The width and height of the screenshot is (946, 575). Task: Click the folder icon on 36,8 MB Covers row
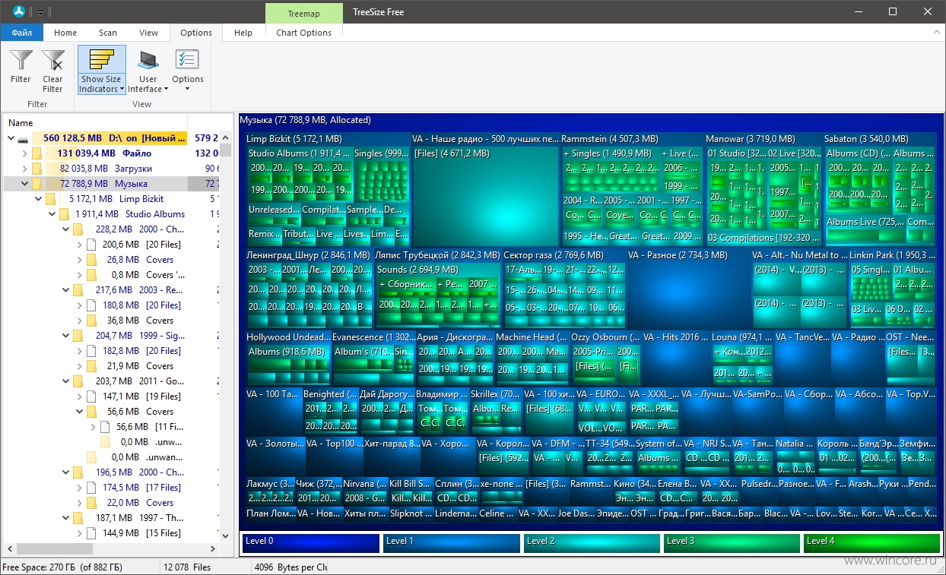[x=91, y=321]
